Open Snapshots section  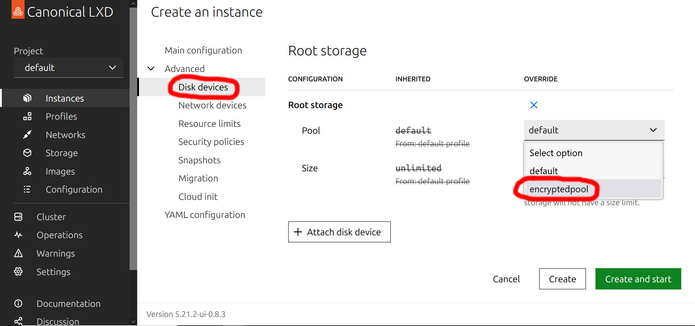pos(199,160)
